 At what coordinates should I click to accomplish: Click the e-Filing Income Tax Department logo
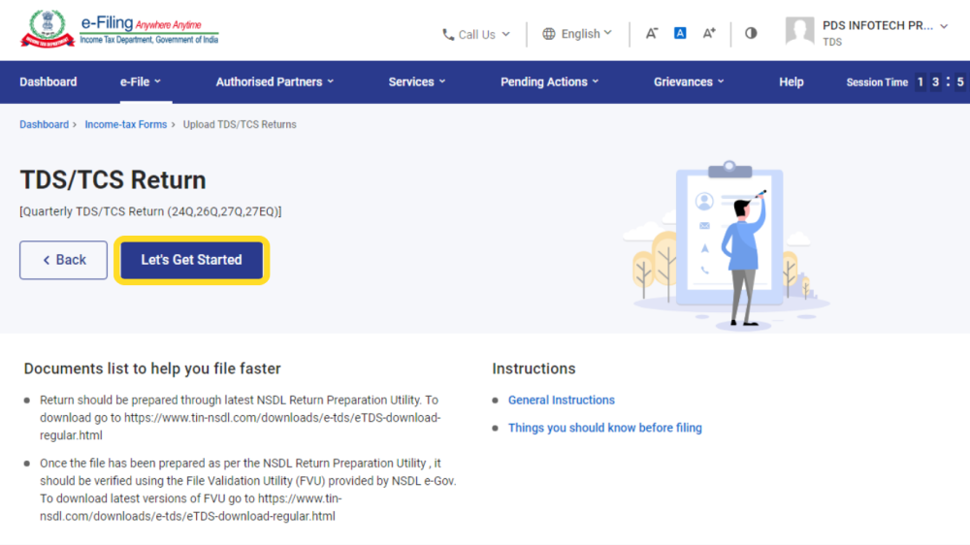(119, 29)
